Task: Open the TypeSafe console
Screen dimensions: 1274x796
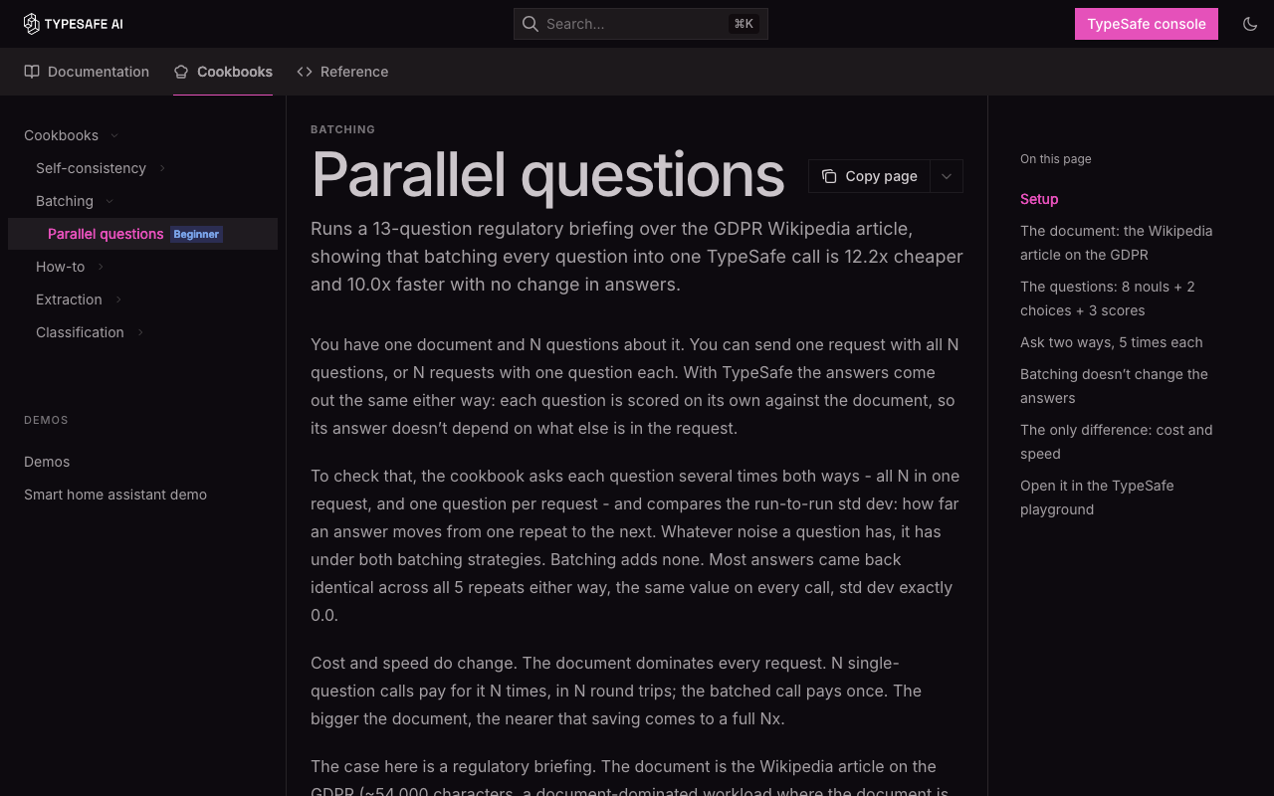Action: 1147,24
